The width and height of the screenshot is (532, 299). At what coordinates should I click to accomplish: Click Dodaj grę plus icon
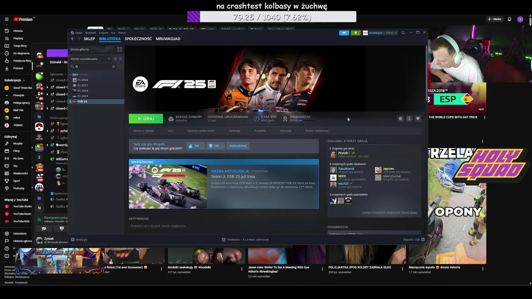click(x=73, y=240)
